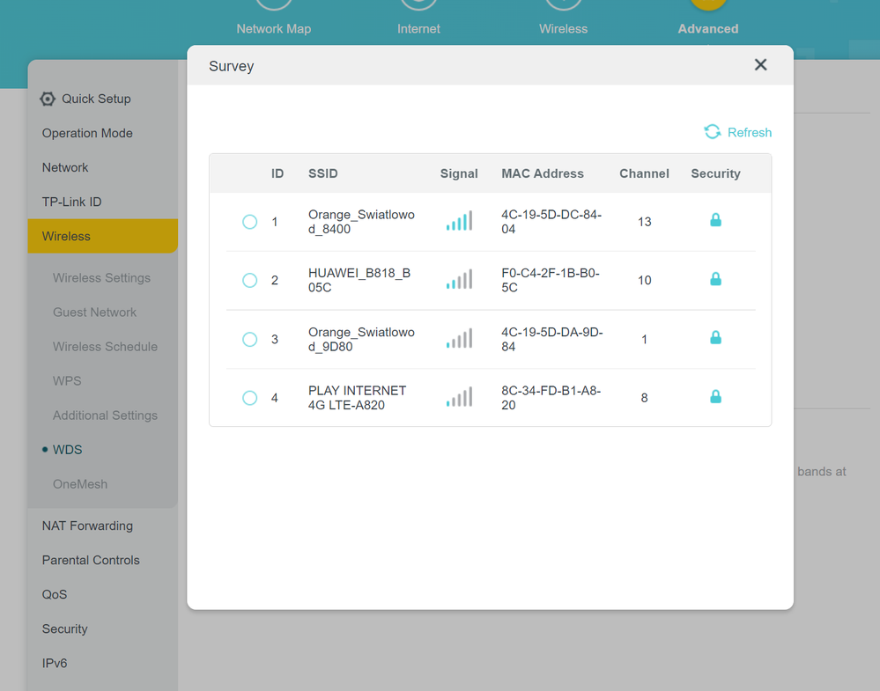Expand the Security sidebar section
Screen dimensions: 880x691
(x=64, y=629)
